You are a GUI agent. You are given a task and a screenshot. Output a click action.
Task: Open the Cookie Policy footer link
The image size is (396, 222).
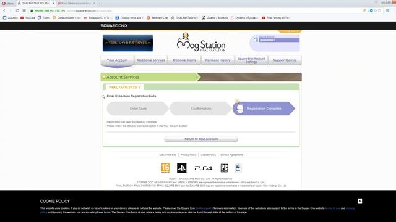(x=209, y=155)
